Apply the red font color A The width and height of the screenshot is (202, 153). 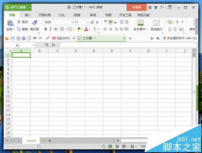coord(86,29)
